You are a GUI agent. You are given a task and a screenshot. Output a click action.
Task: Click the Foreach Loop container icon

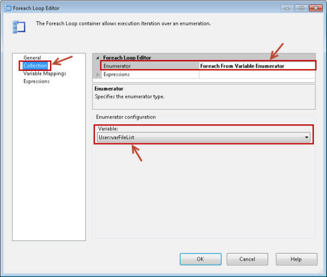[x=19, y=27]
